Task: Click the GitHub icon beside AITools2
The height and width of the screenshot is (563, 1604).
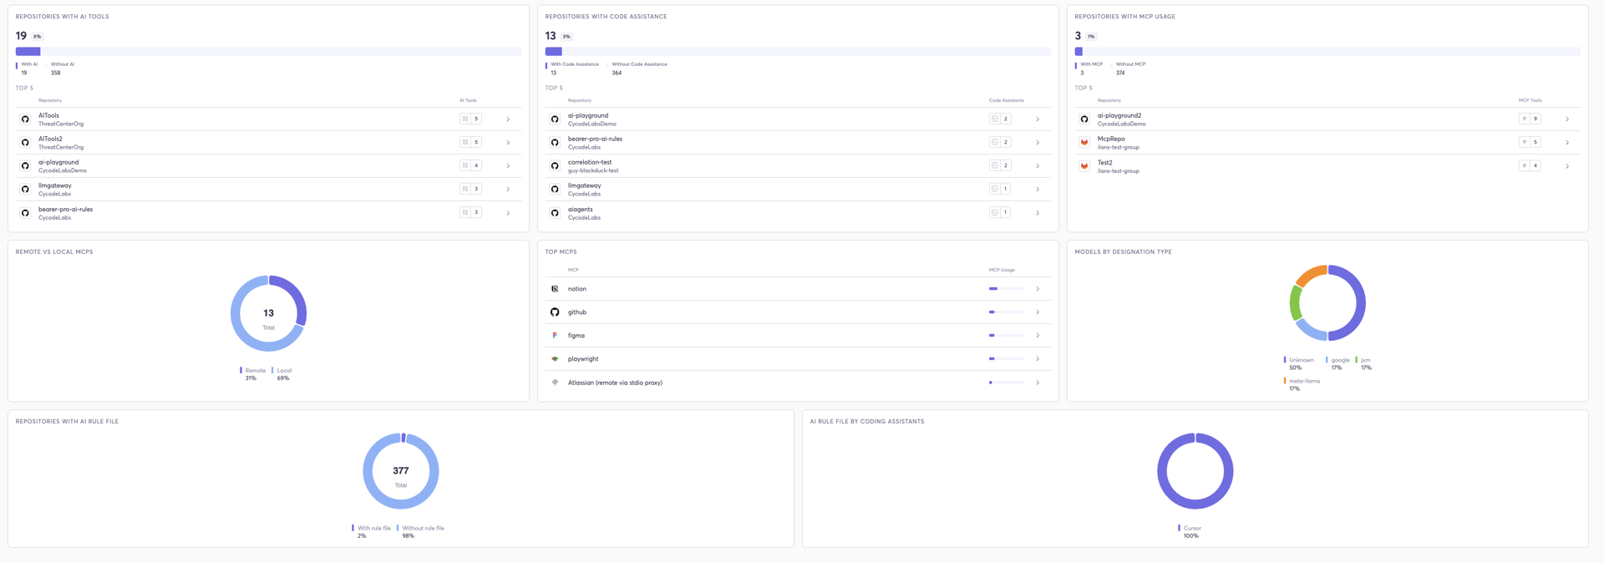Action: click(25, 143)
